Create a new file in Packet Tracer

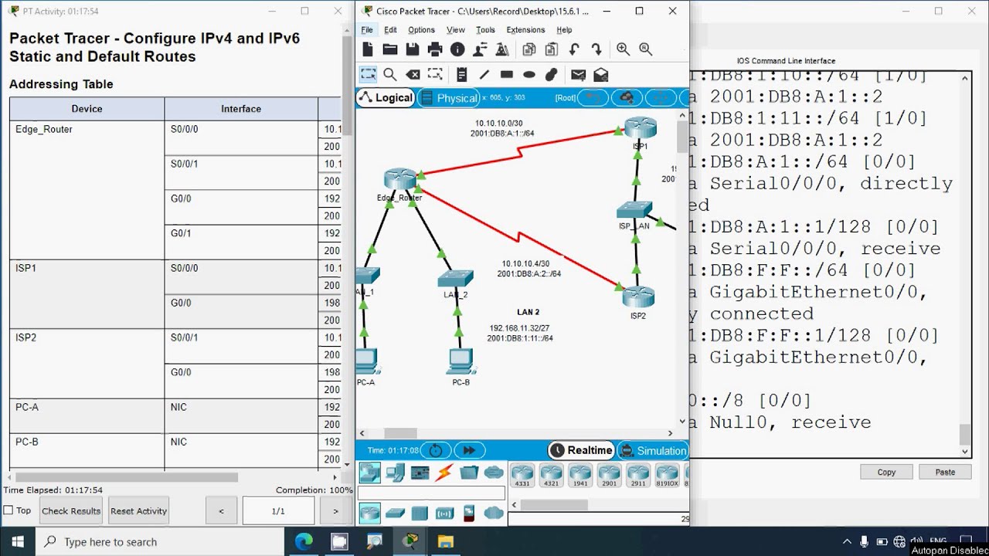[x=368, y=49]
